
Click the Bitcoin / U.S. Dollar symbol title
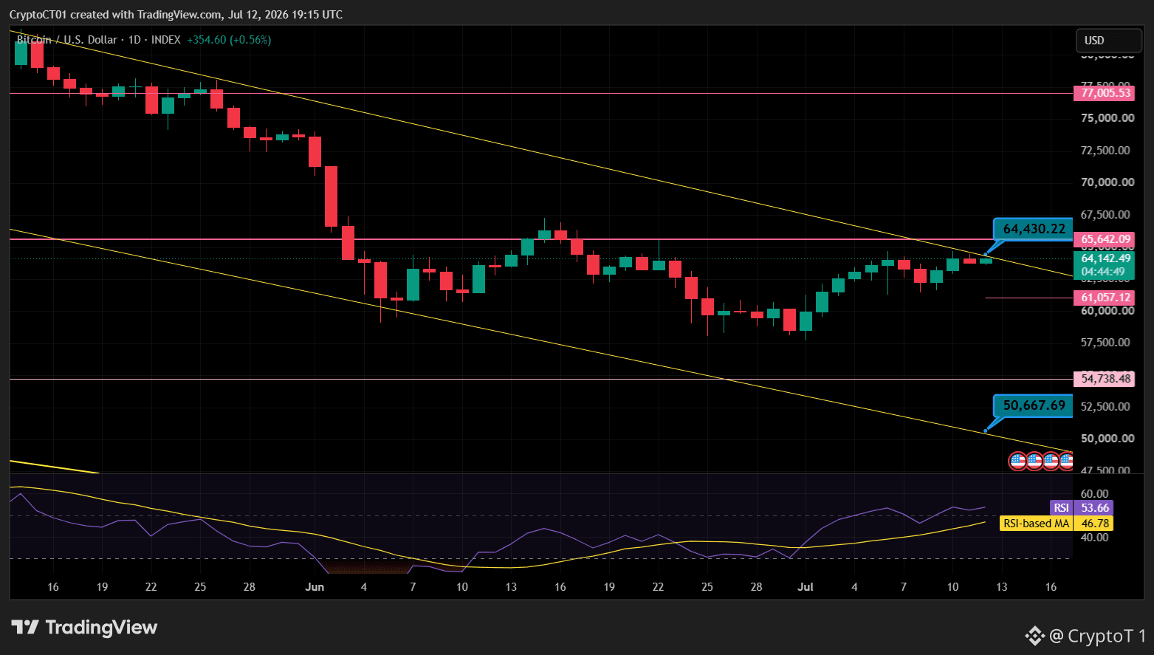[x=67, y=40]
